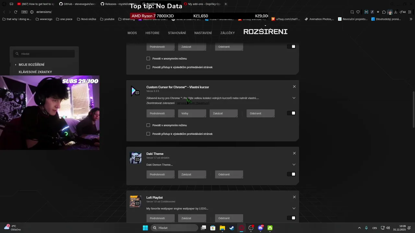Close the Daki Theme card

tap(294, 153)
